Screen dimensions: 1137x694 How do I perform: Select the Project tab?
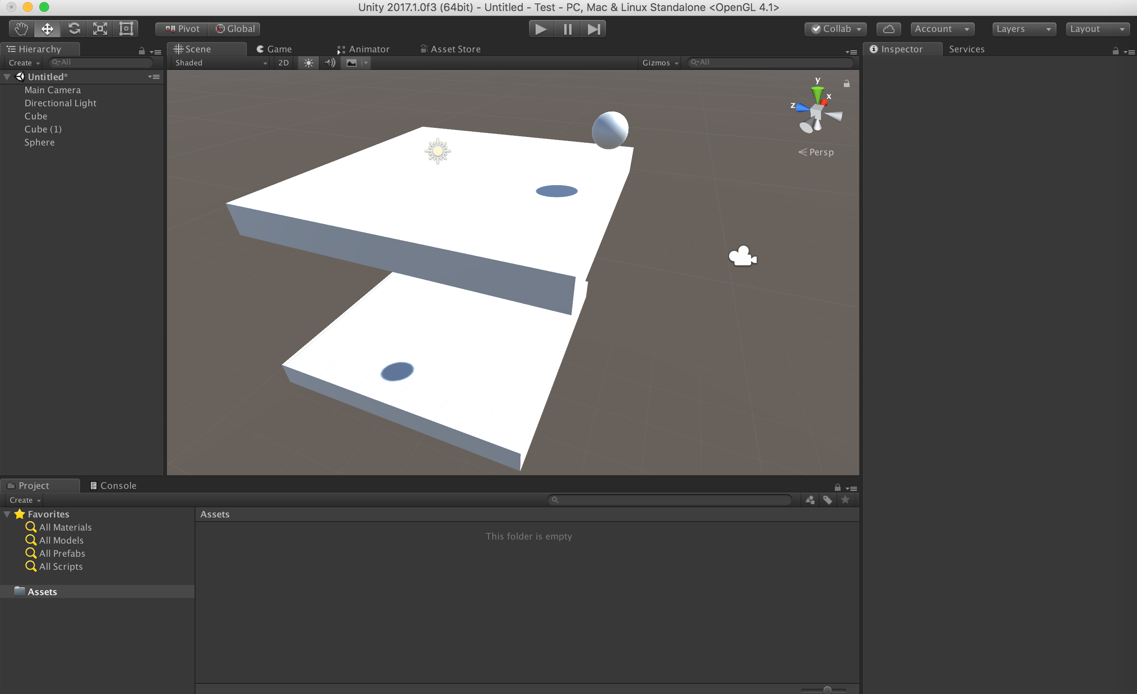click(x=40, y=486)
